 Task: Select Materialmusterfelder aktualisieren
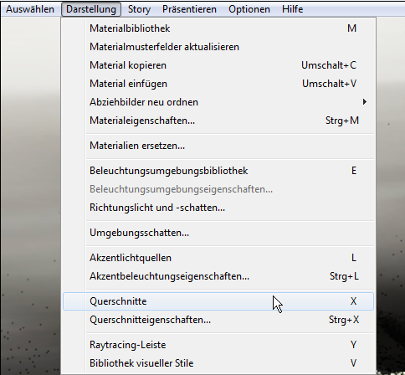[218, 47]
